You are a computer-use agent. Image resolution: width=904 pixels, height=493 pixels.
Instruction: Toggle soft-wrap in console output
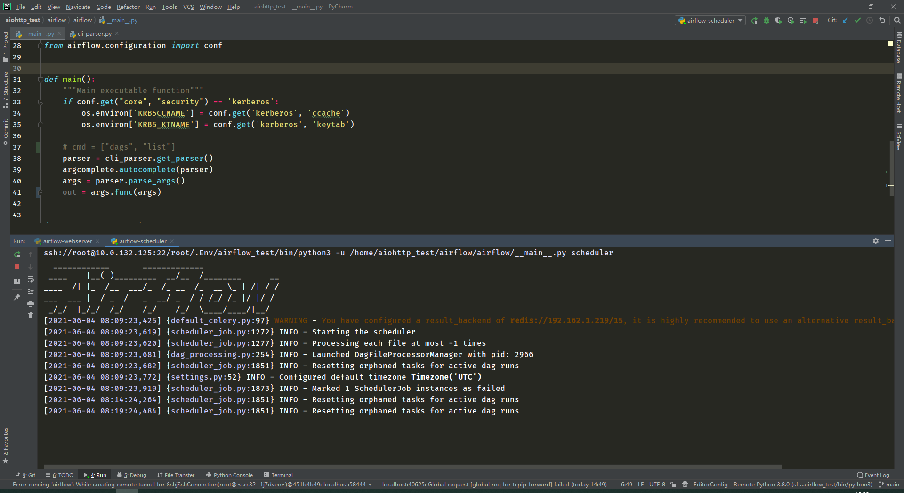click(31, 279)
